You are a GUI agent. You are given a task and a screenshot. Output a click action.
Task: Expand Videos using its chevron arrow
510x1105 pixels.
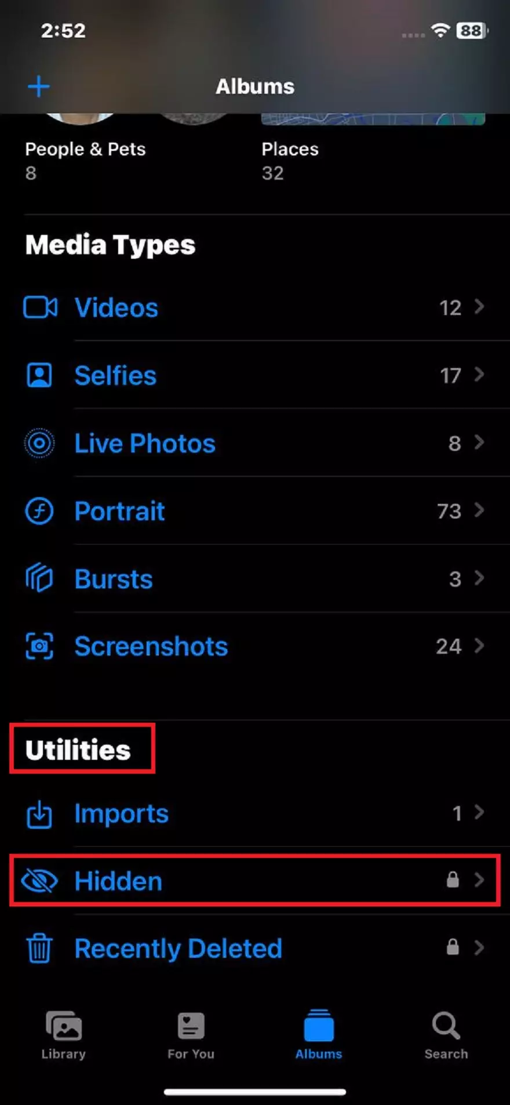click(479, 306)
